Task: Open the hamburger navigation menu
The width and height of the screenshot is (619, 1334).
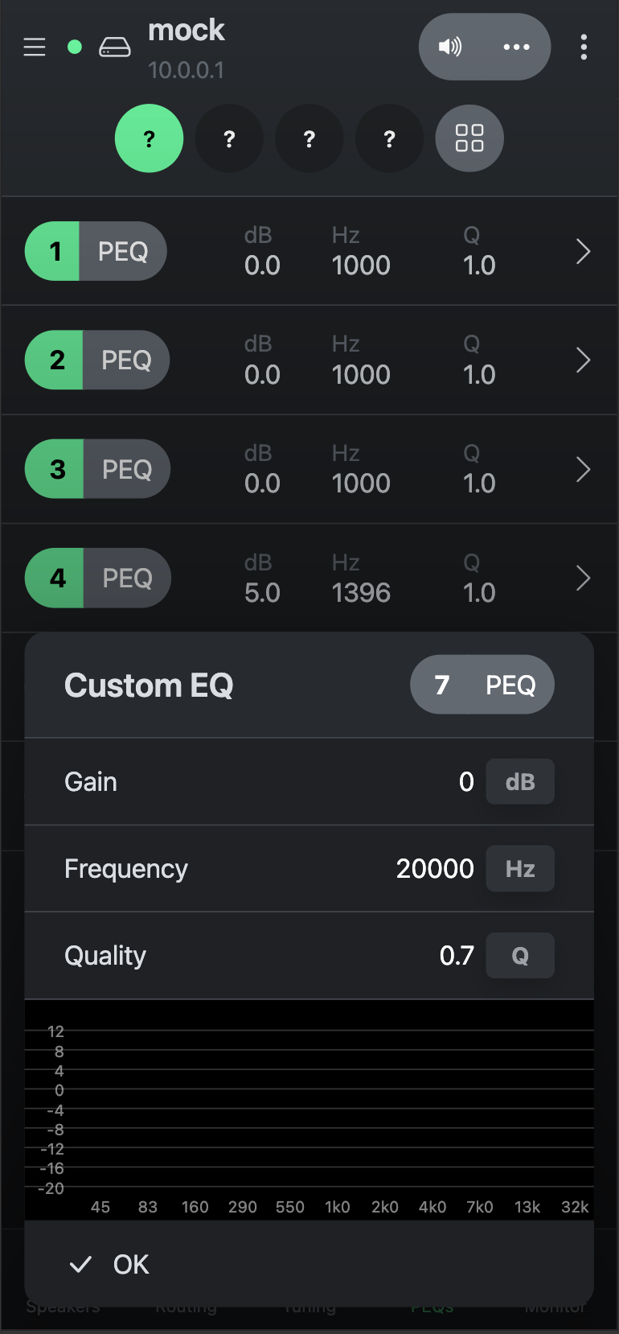Action: (35, 47)
